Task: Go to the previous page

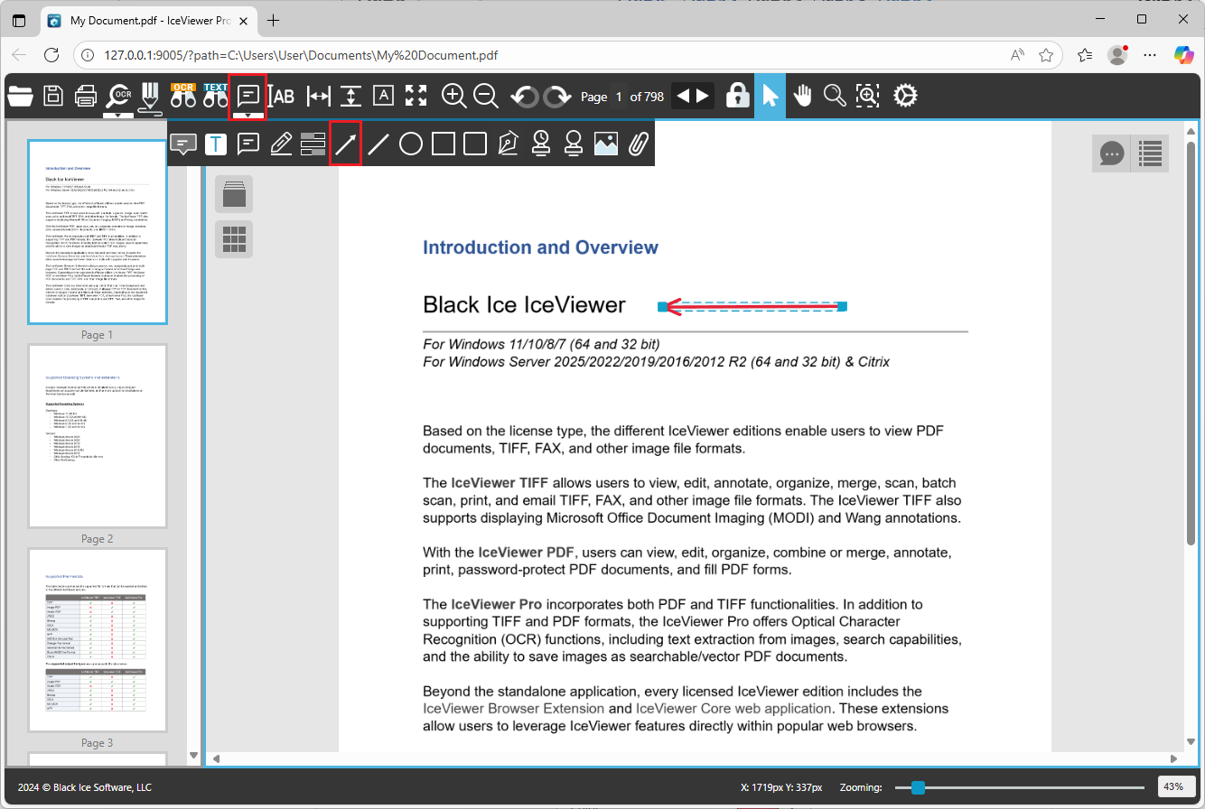Action: pyautogui.click(x=683, y=96)
